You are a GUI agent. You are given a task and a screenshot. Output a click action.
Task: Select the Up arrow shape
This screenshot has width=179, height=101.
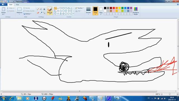point(71,11)
